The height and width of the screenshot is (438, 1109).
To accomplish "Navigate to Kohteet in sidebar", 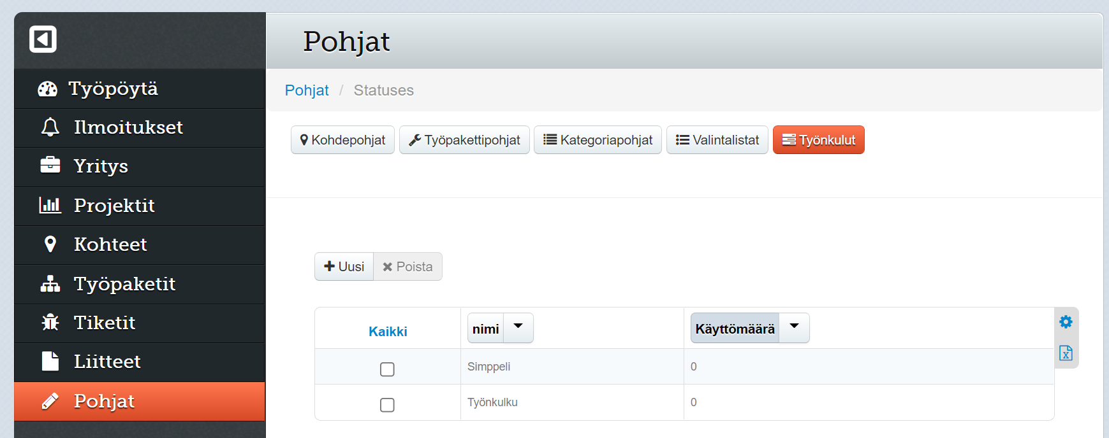I will pyautogui.click(x=140, y=245).
